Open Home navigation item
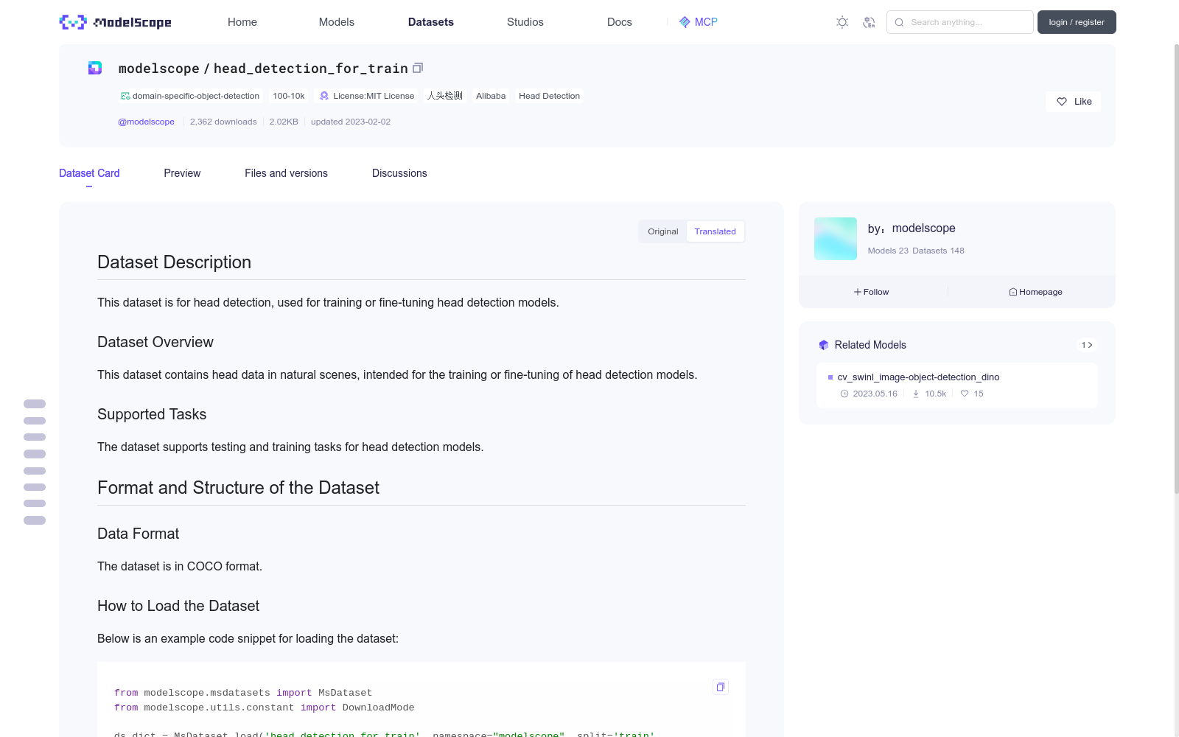Viewport: 1179px width, 737px height. [242, 22]
